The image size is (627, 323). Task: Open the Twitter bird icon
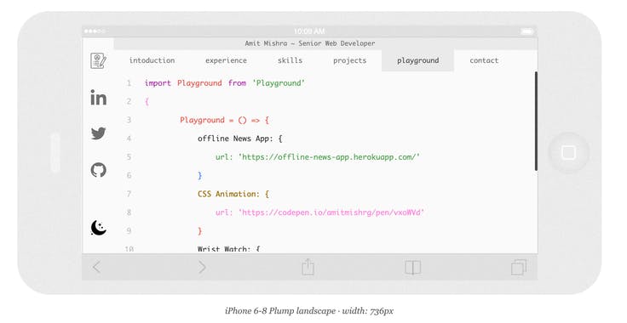pos(98,133)
